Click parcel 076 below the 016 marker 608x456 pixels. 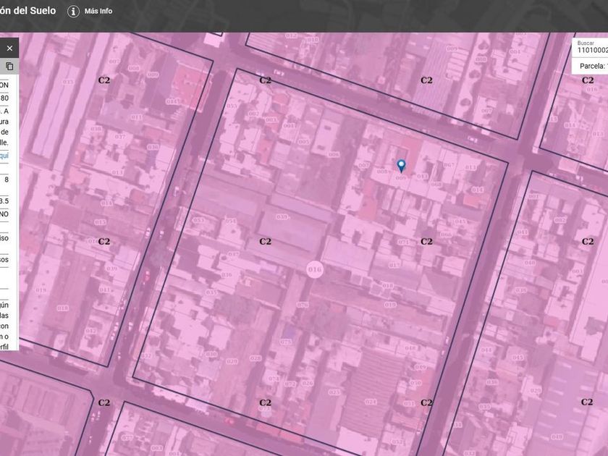303,305
